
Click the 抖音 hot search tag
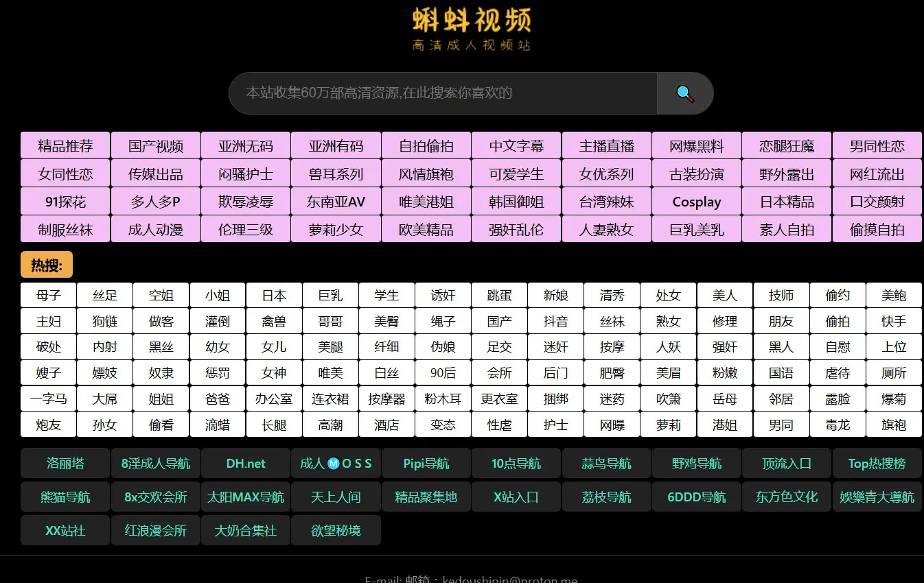click(x=555, y=321)
